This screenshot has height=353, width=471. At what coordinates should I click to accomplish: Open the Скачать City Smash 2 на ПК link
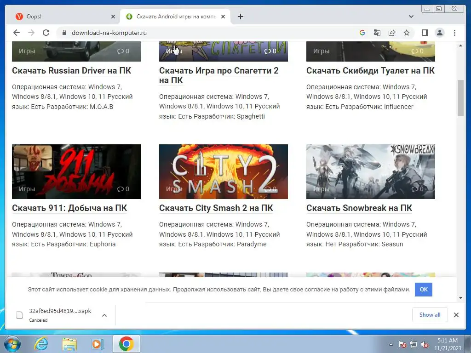point(216,208)
